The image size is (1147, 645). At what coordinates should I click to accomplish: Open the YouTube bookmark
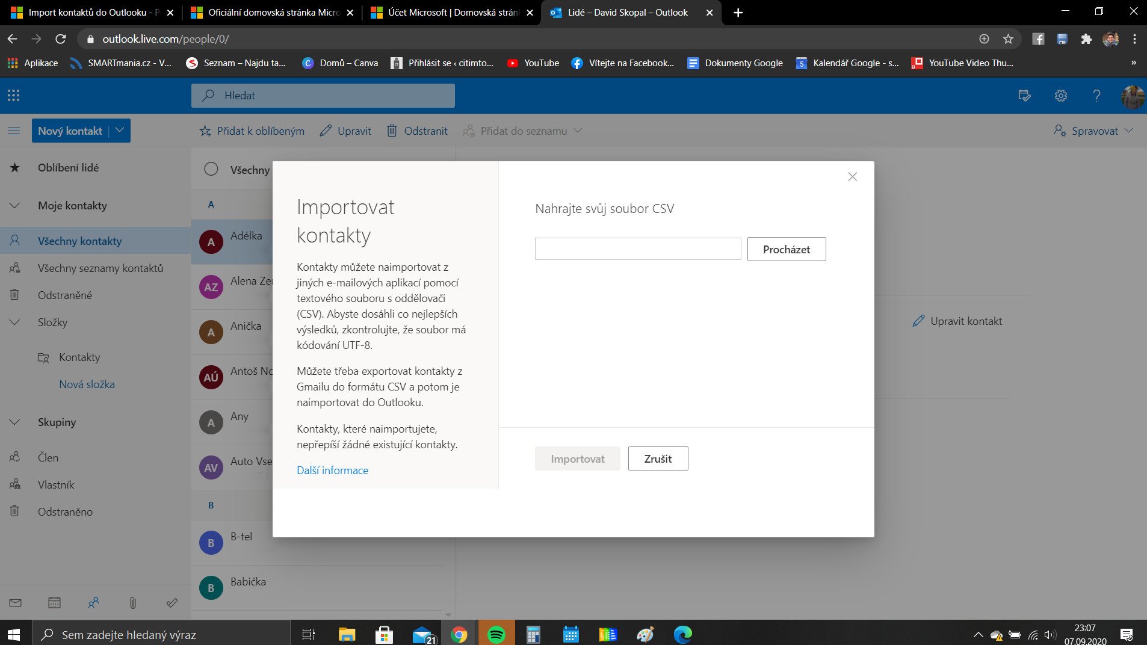click(533, 63)
